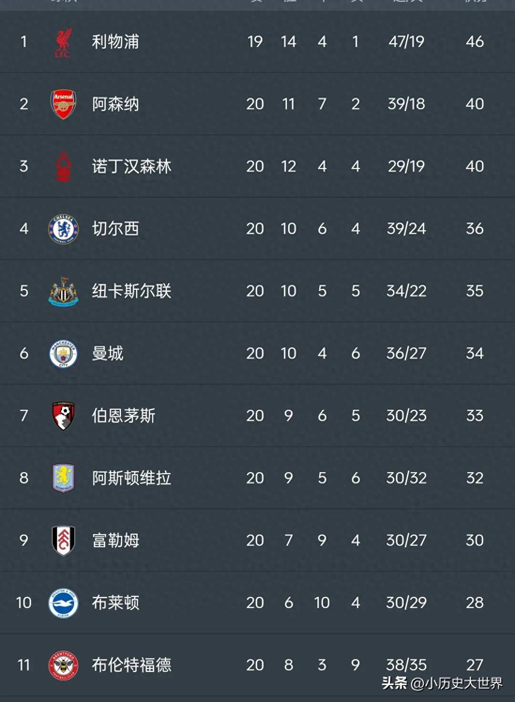This screenshot has height=702, width=515.
Task: Open team name 纽卡斯尔联
Action: pos(131,291)
